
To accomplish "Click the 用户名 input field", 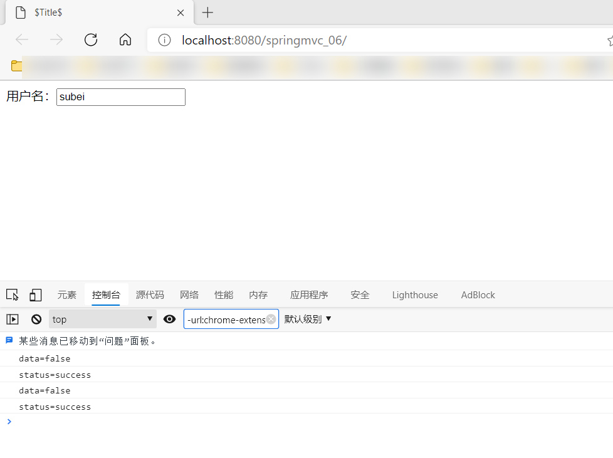I will (x=121, y=97).
